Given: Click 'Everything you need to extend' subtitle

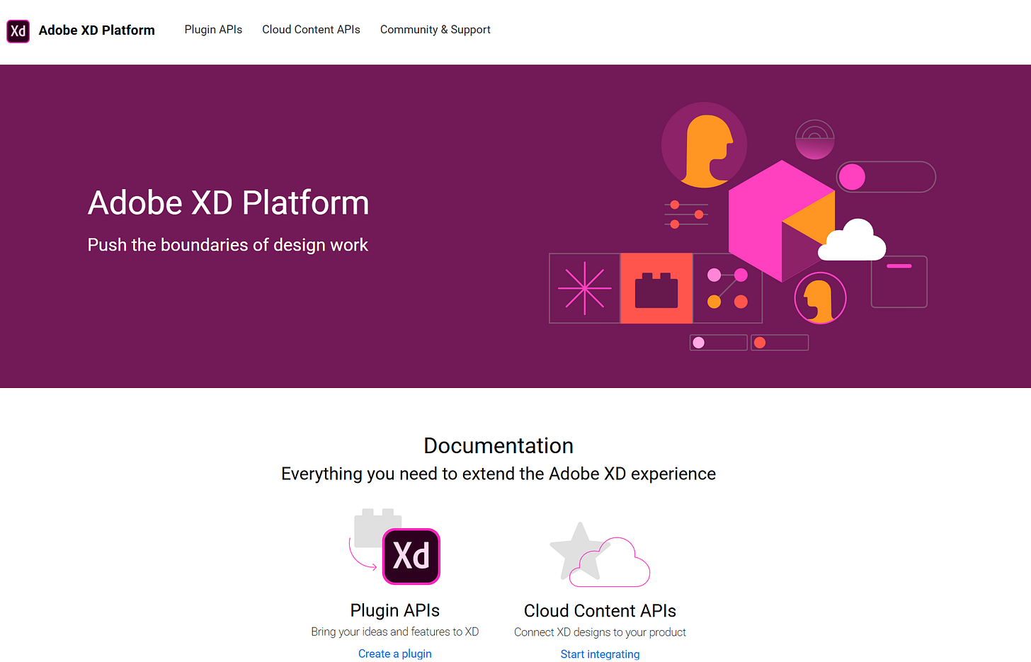Looking at the screenshot, I should tap(499, 474).
